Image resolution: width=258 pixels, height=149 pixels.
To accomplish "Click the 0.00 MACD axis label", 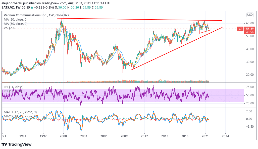I will pyautogui.click(x=249, y=119).
